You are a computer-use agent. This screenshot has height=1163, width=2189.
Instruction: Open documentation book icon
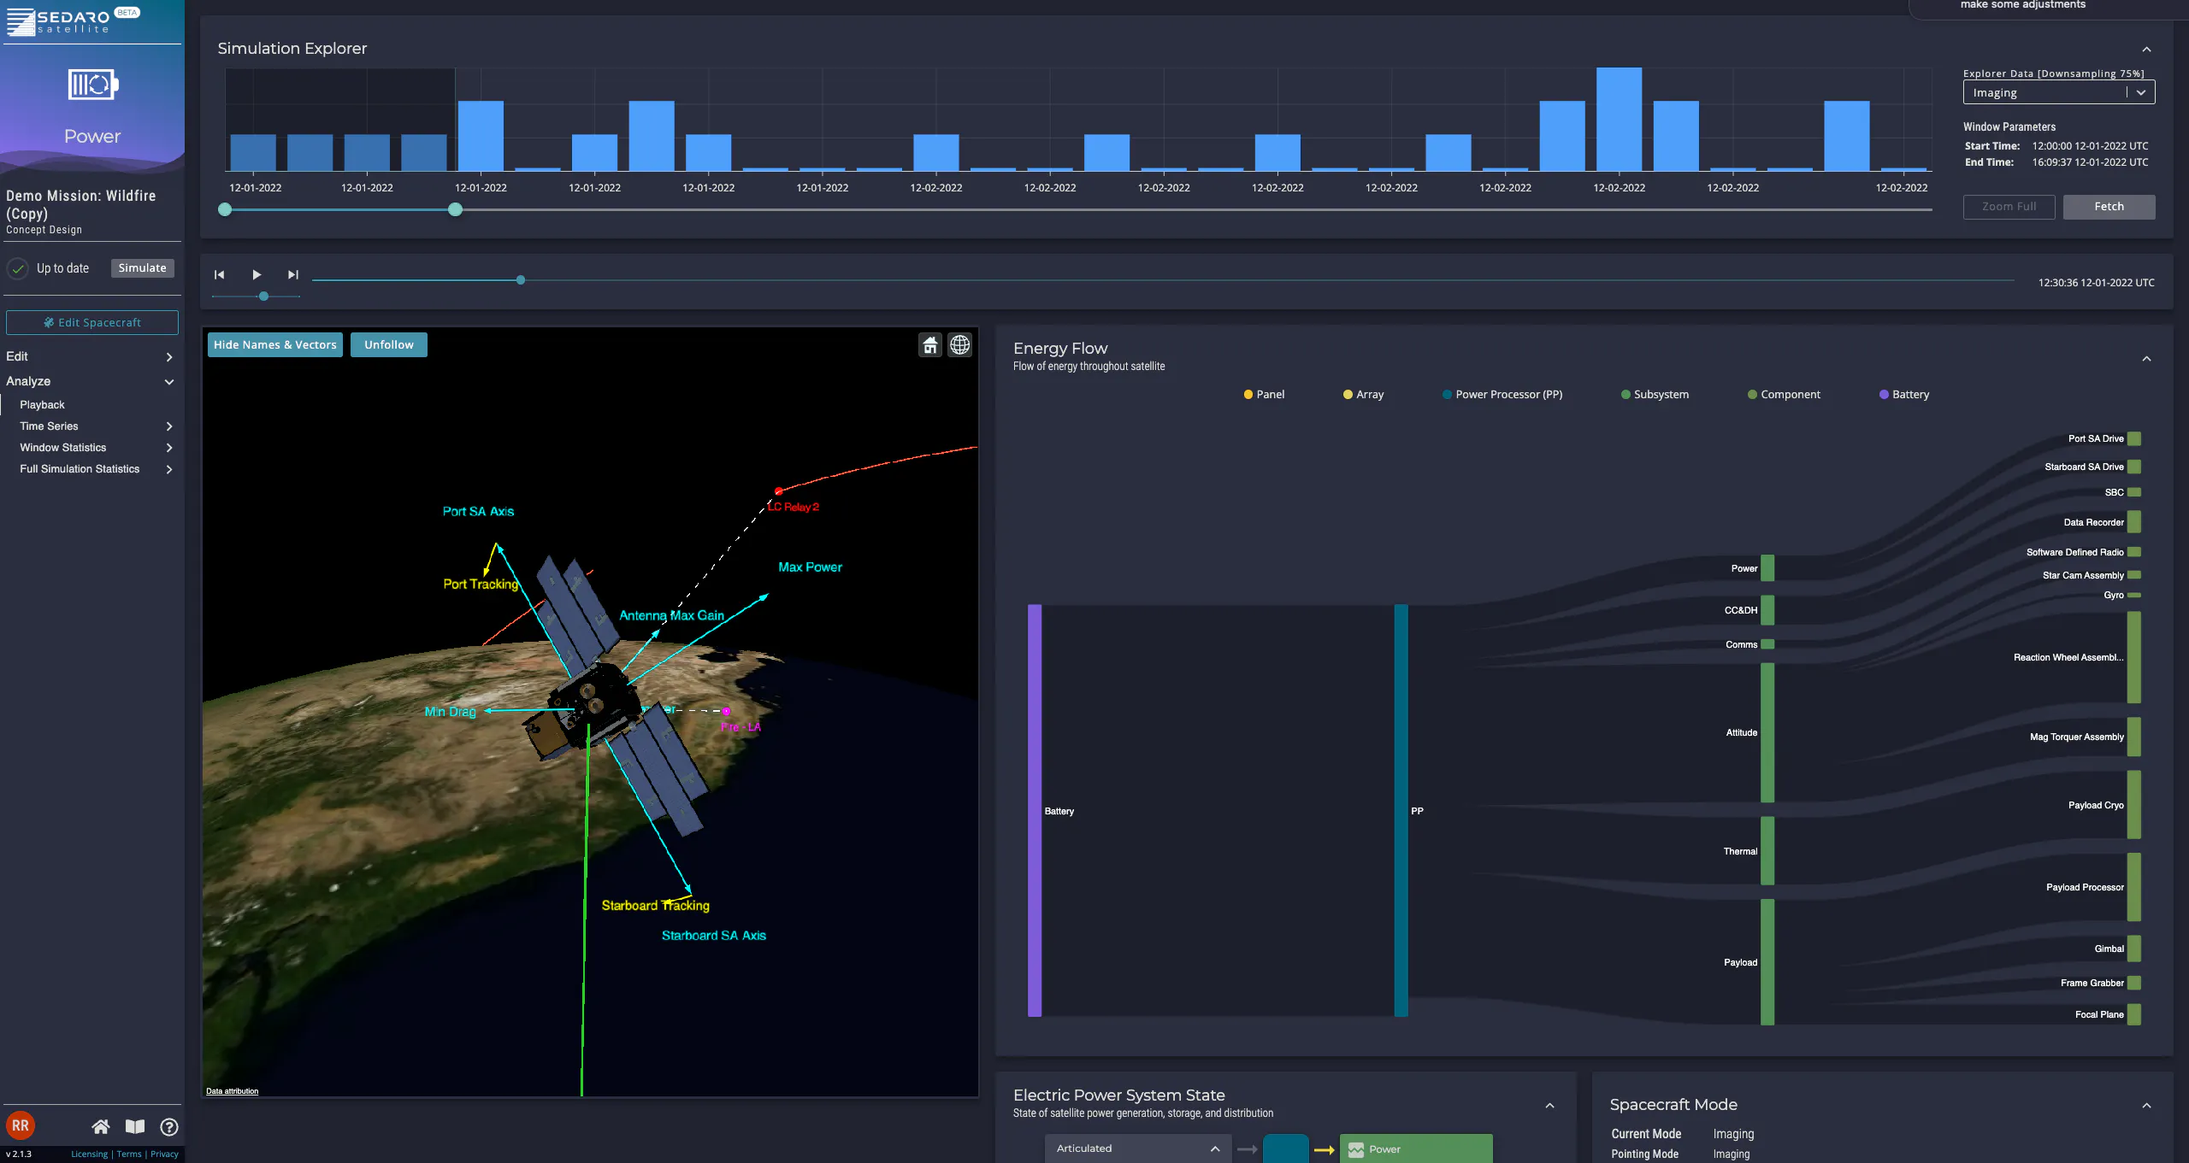pyautogui.click(x=135, y=1127)
